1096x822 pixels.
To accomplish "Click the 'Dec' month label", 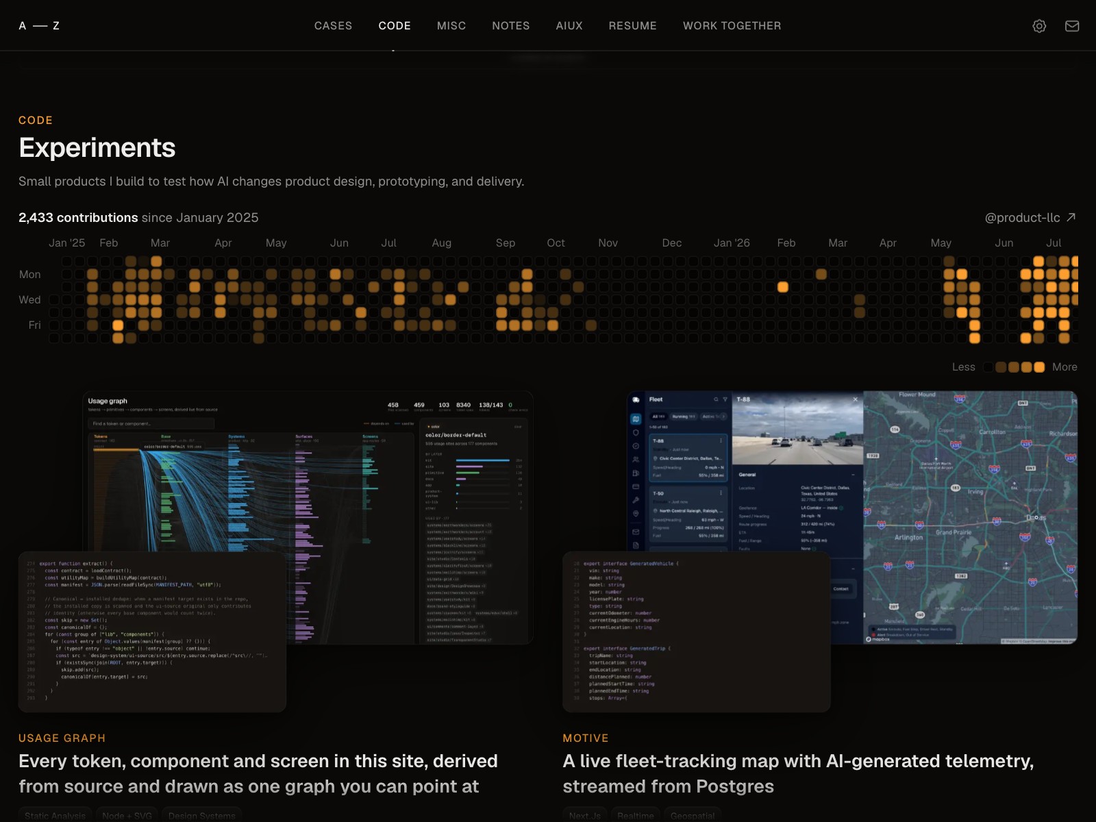I will 672,242.
